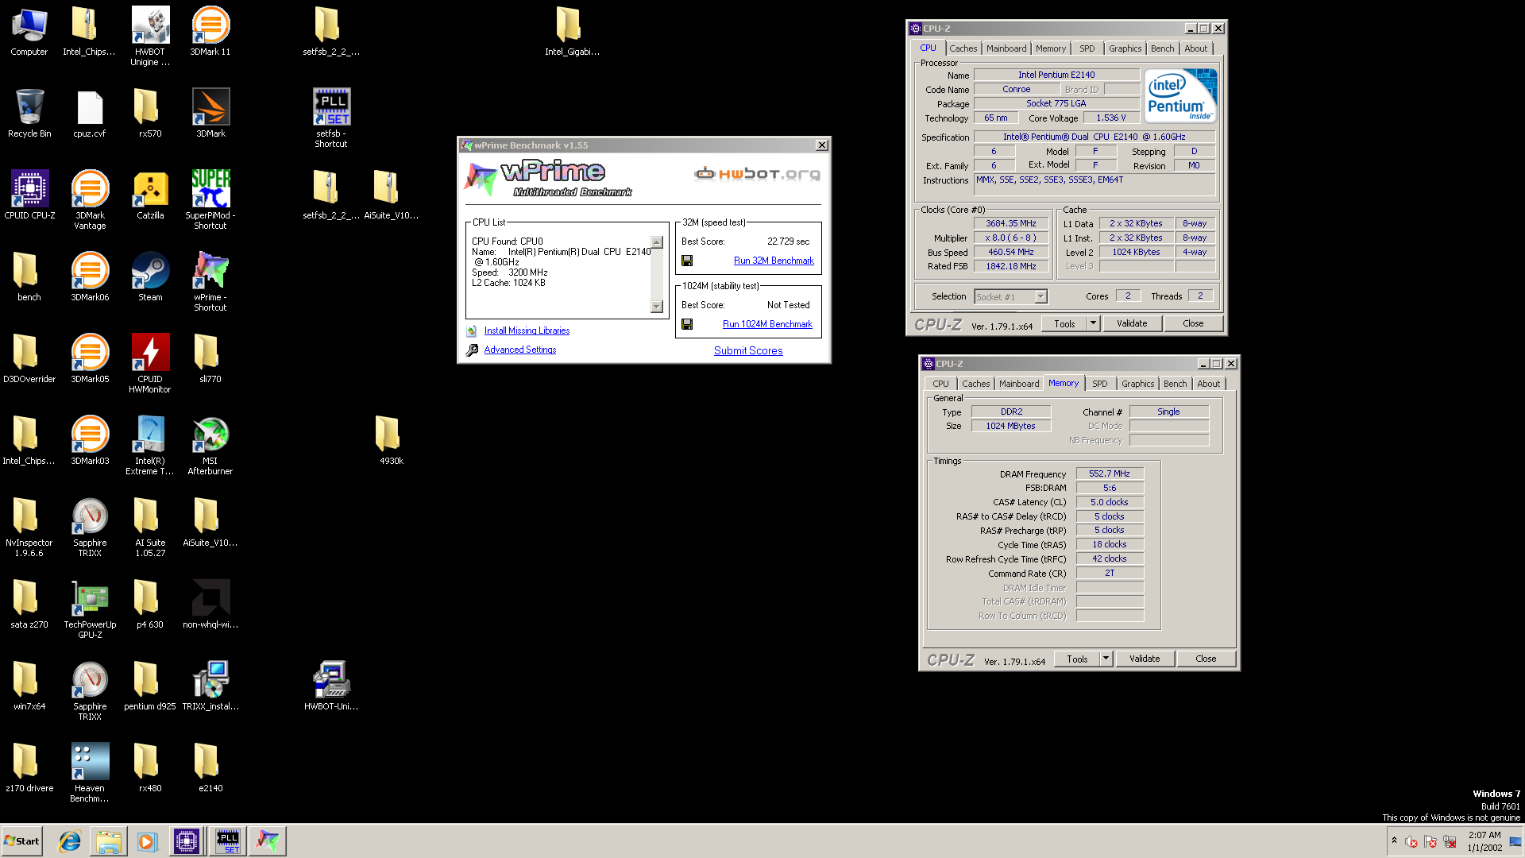Launch CPUID CPU-Z desktop shortcut
The height and width of the screenshot is (858, 1525).
29,195
